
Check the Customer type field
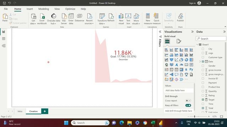(203, 57)
